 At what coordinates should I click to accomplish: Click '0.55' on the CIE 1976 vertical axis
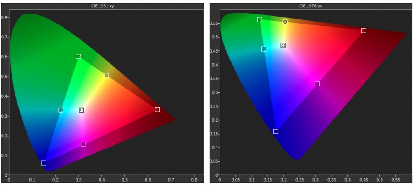pyautogui.click(x=215, y=24)
